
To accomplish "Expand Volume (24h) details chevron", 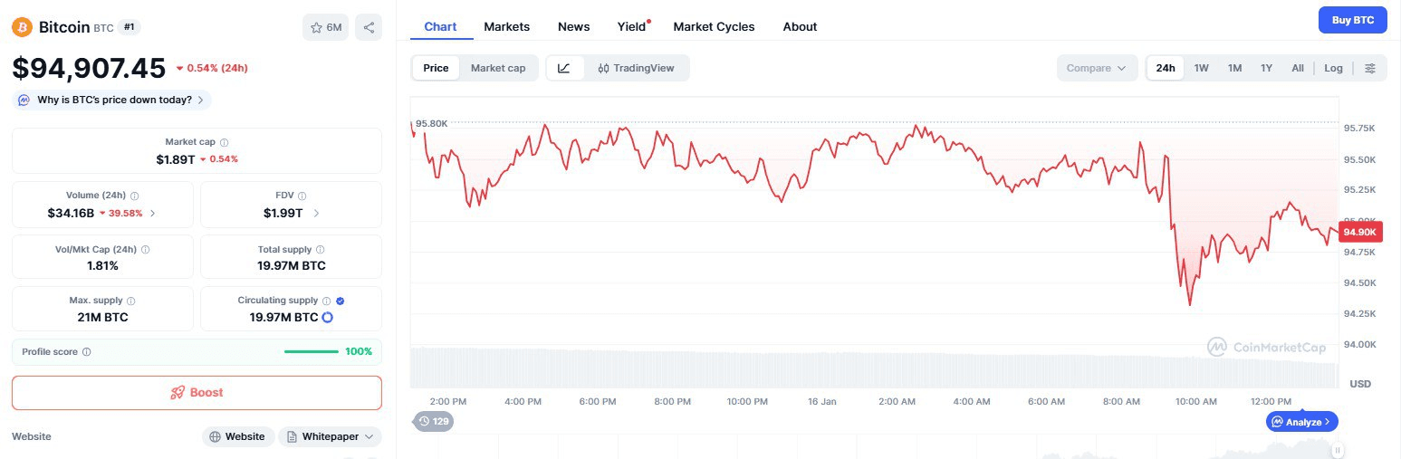I will [x=152, y=214].
